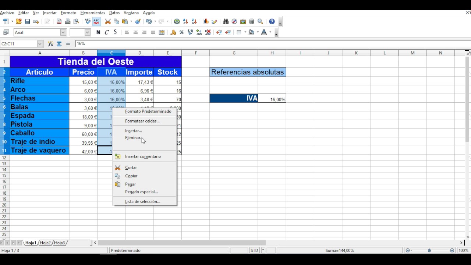
Task: Open the Function Wizard icon
Action: 50,44
